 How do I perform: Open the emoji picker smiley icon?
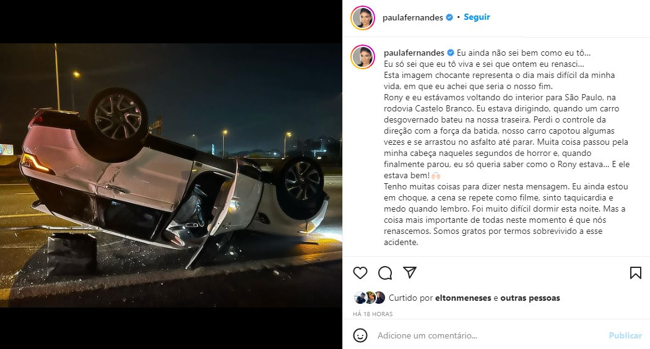click(x=360, y=335)
